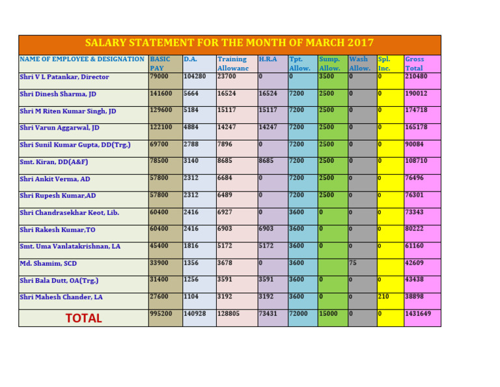Click the salary statement March 2017 title

(x=229, y=43)
